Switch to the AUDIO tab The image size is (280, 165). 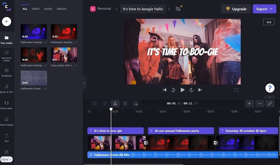tap(48, 9)
